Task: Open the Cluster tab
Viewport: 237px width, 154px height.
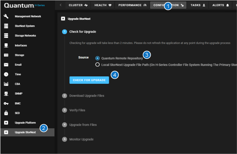Action: pyautogui.click(x=78, y=5)
